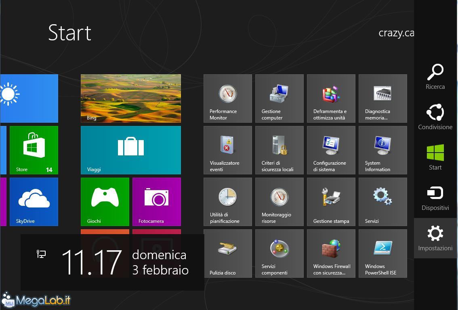Open the Bing landscape tile

coord(131,98)
